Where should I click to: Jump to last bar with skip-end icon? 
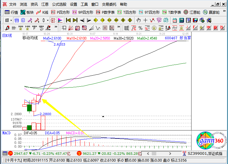[75, 20]
